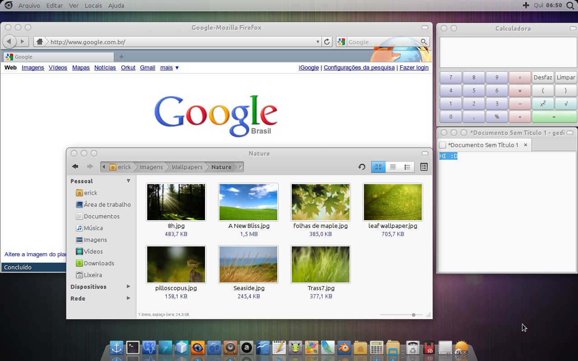Open Arquivo menu in top panel
578x361 pixels.
tap(29, 5)
